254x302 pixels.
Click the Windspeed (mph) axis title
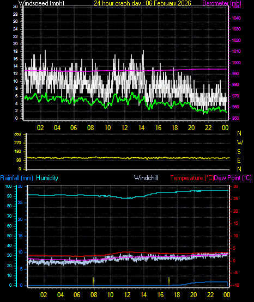click(x=41, y=3)
